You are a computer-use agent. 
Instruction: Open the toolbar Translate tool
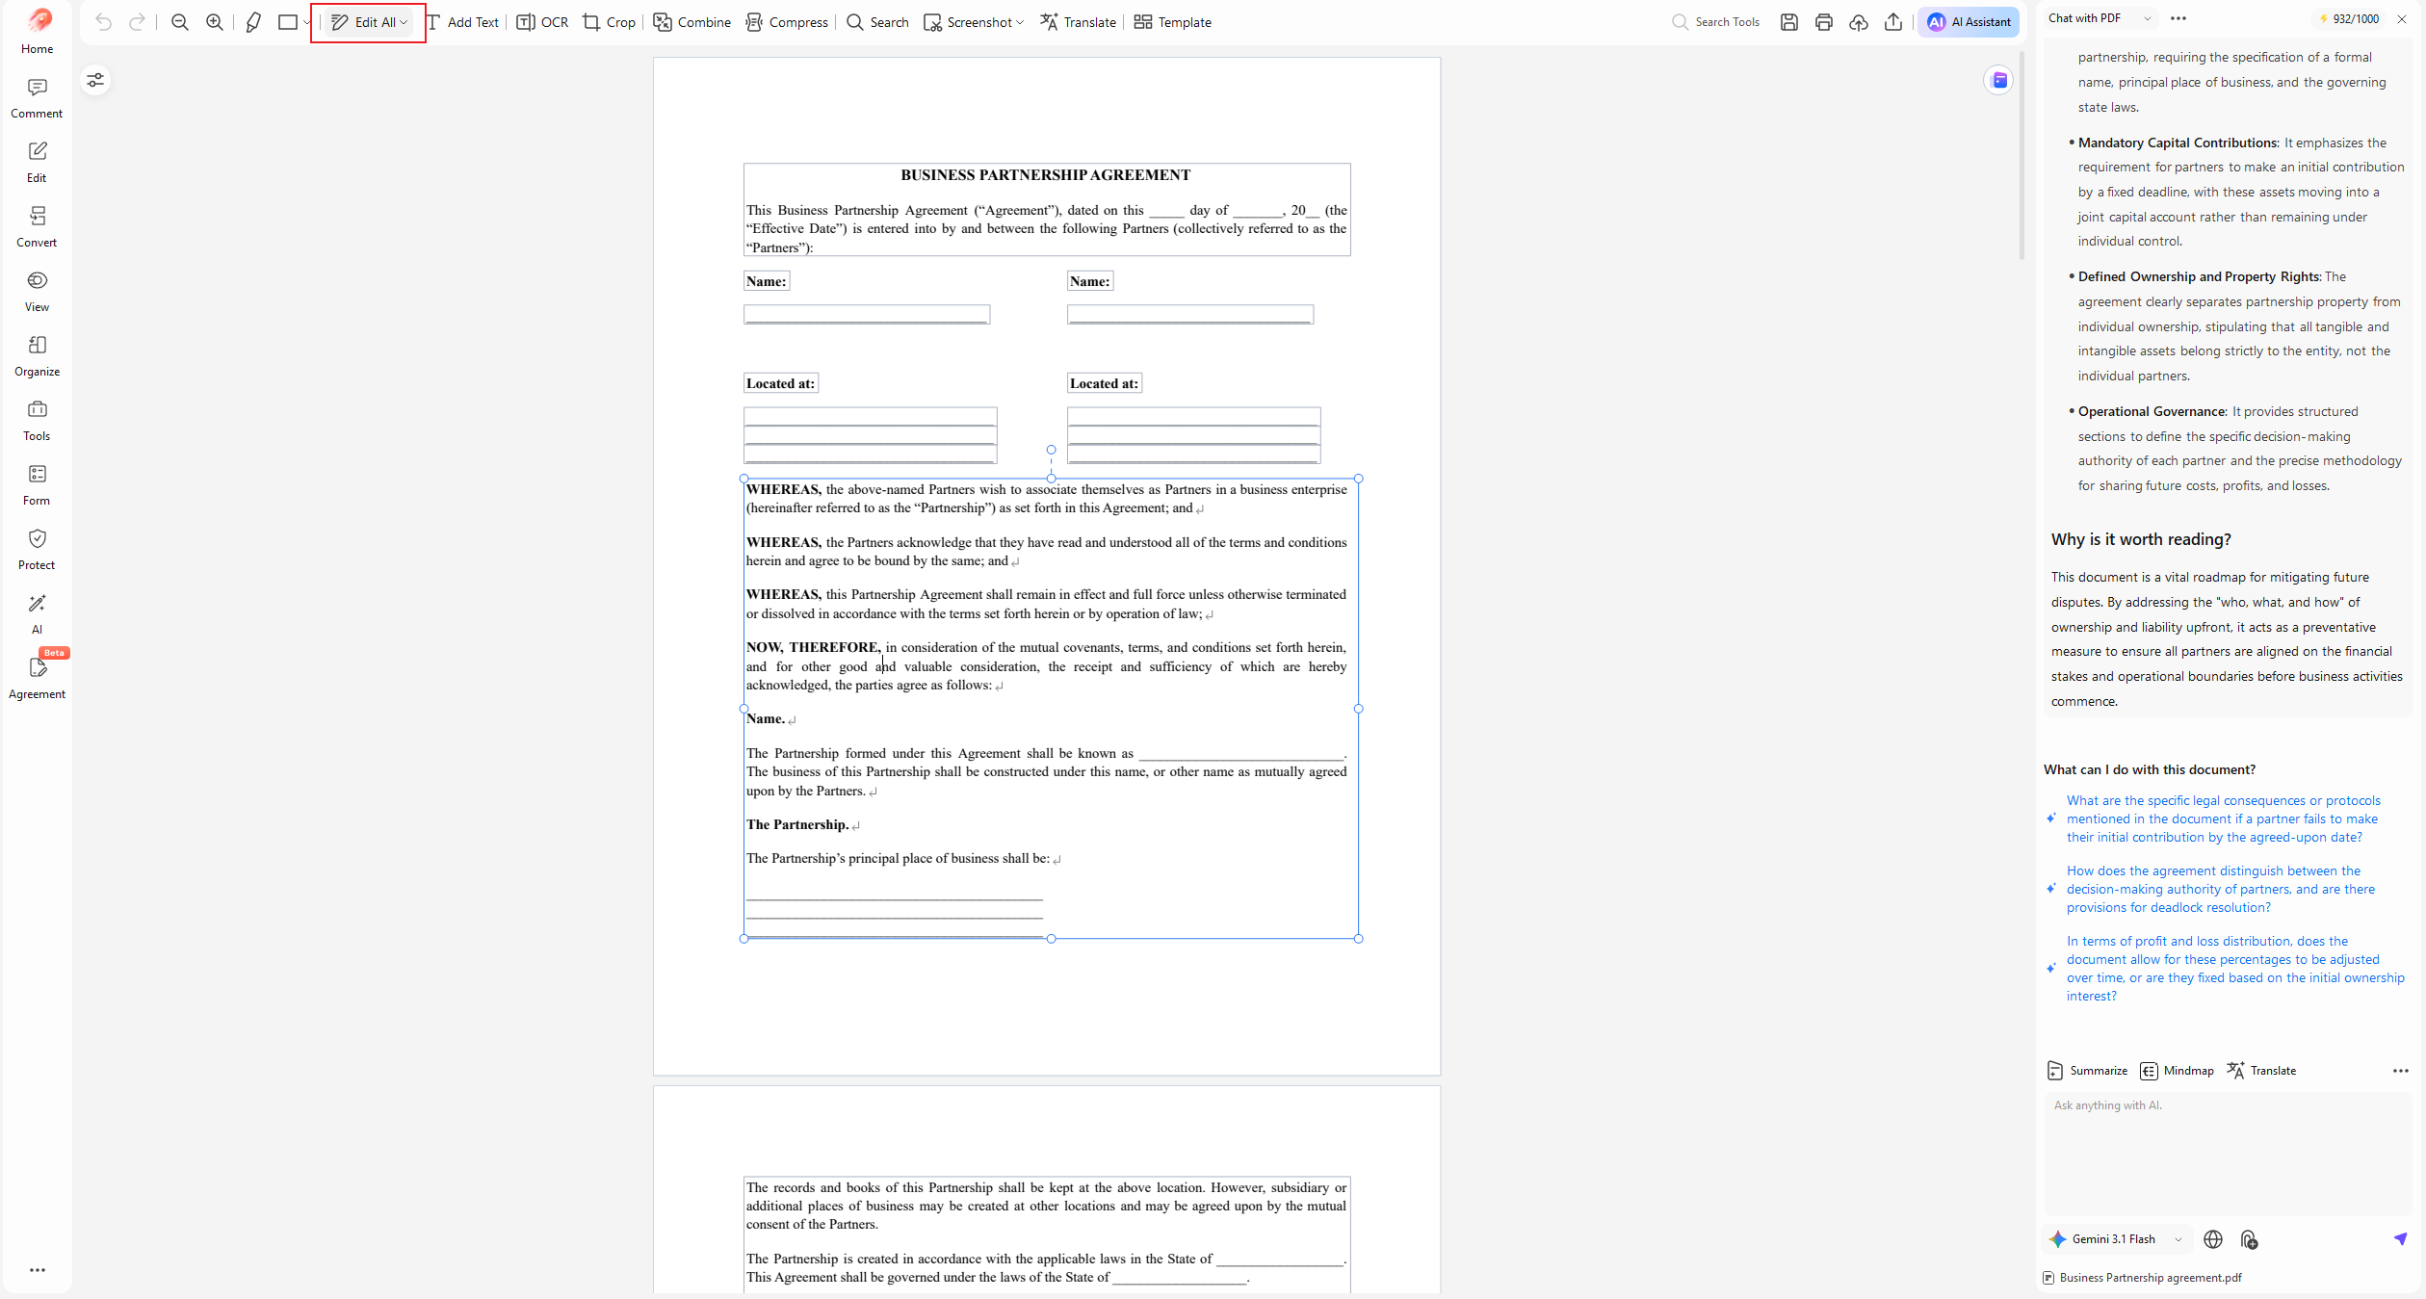(1078, 22)
